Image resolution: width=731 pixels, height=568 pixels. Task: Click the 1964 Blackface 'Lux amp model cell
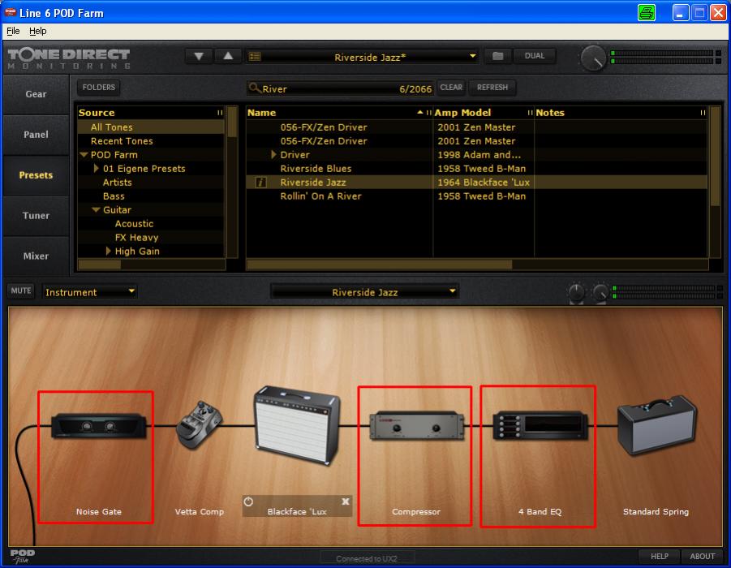click(484, 183)
